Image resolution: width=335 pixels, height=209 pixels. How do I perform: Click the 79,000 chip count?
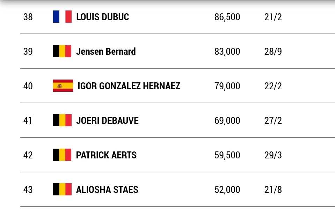click(227, 86)
